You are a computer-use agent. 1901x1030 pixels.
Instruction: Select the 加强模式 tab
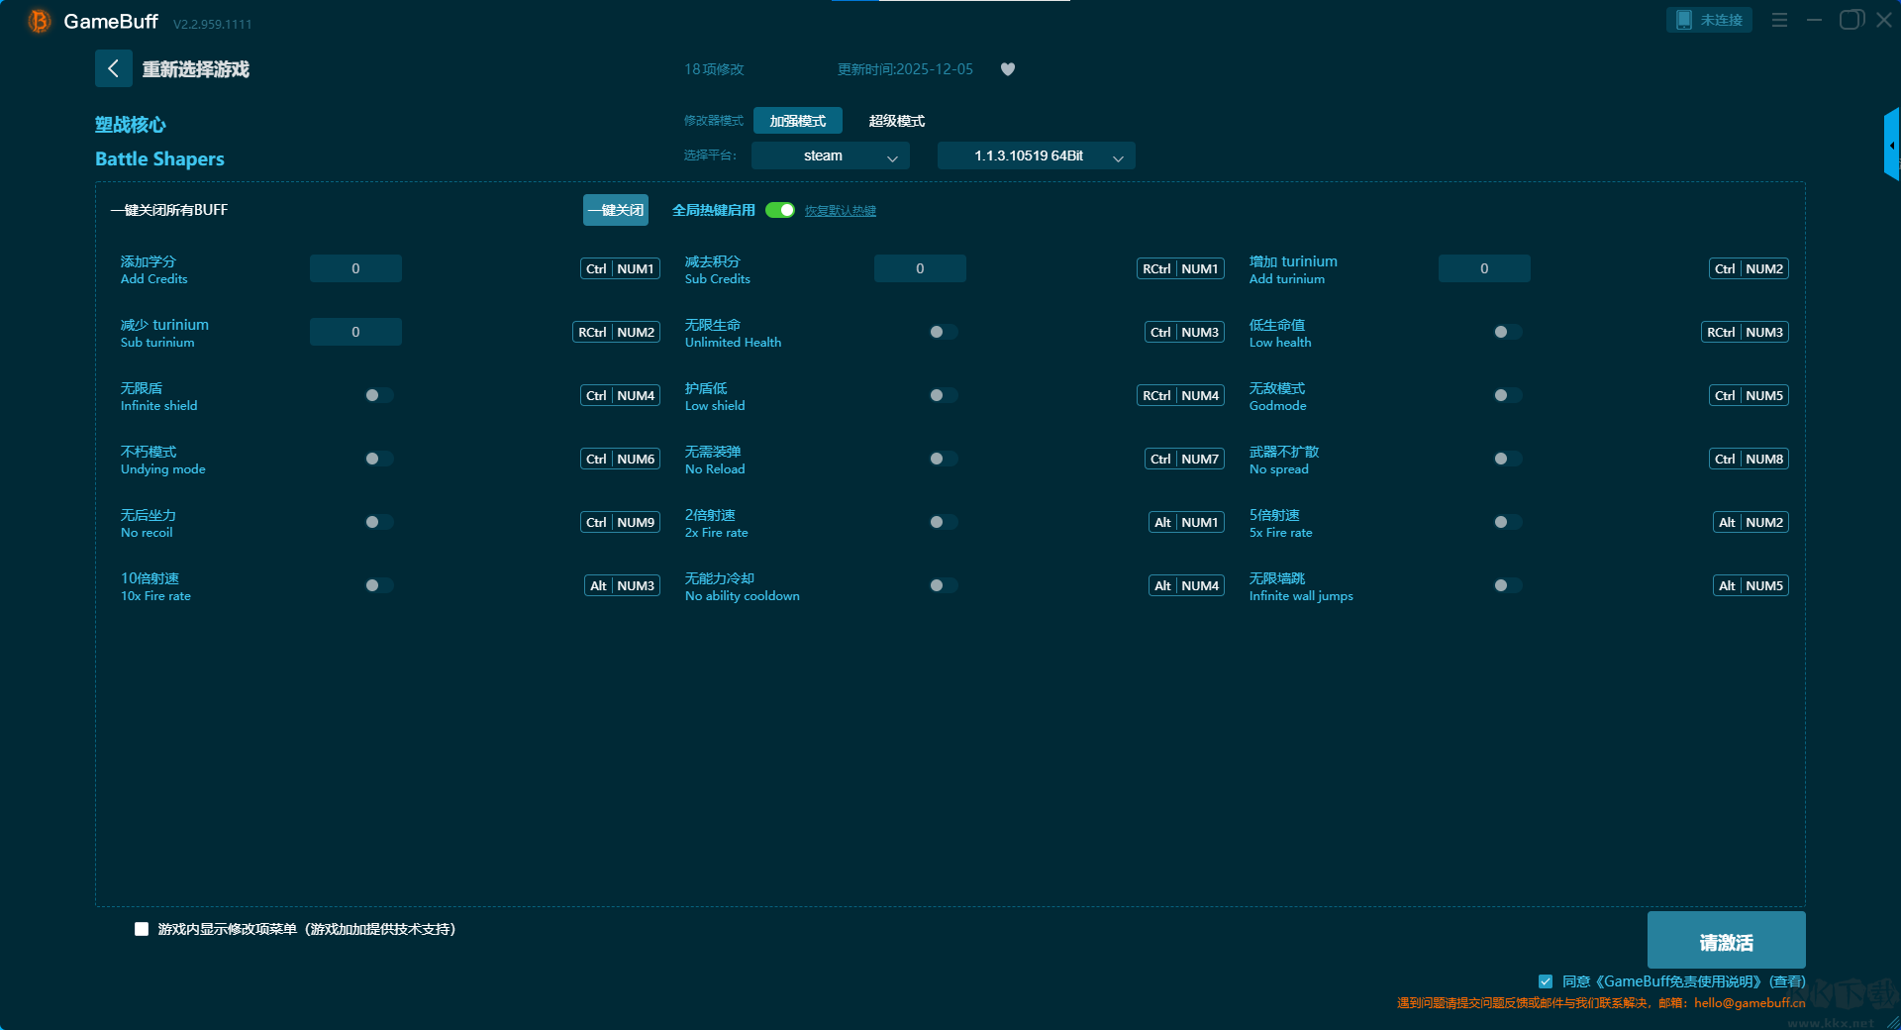pyautogui.click(x=797, y=121)
